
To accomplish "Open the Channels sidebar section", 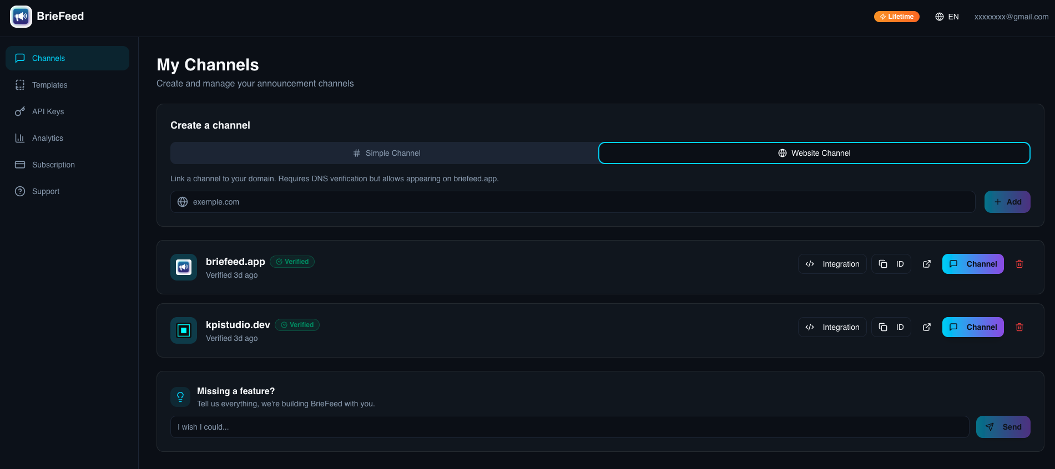I will click(67, 58).
